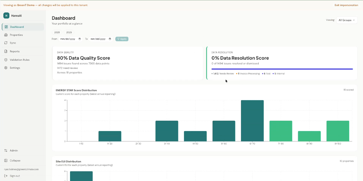Click 'Site EUI Distribution' title
The width and height of the screenshot is (363, 181).
[68, 161]
